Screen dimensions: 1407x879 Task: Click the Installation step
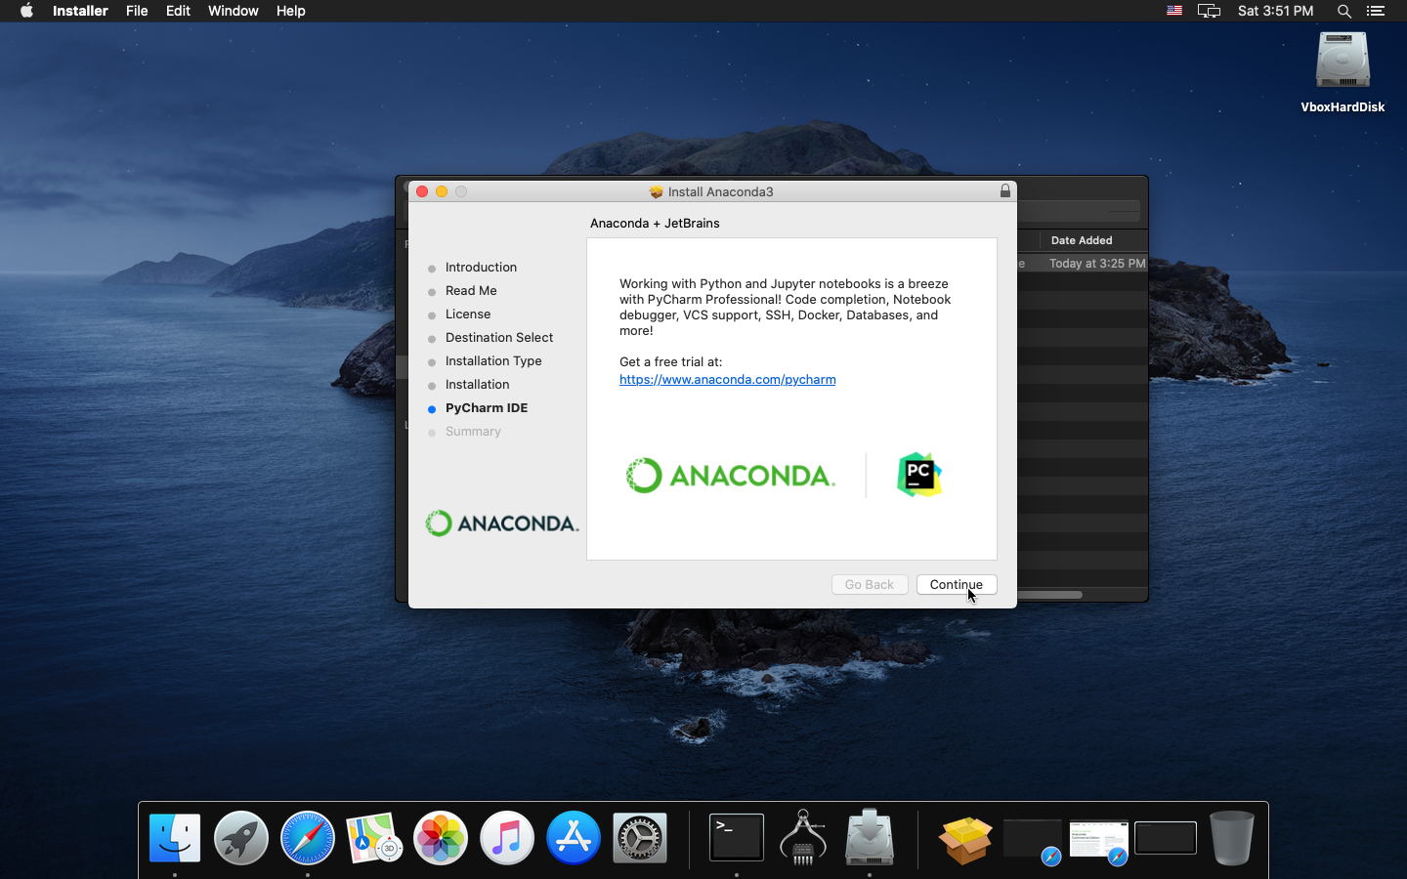coord(478,384)
